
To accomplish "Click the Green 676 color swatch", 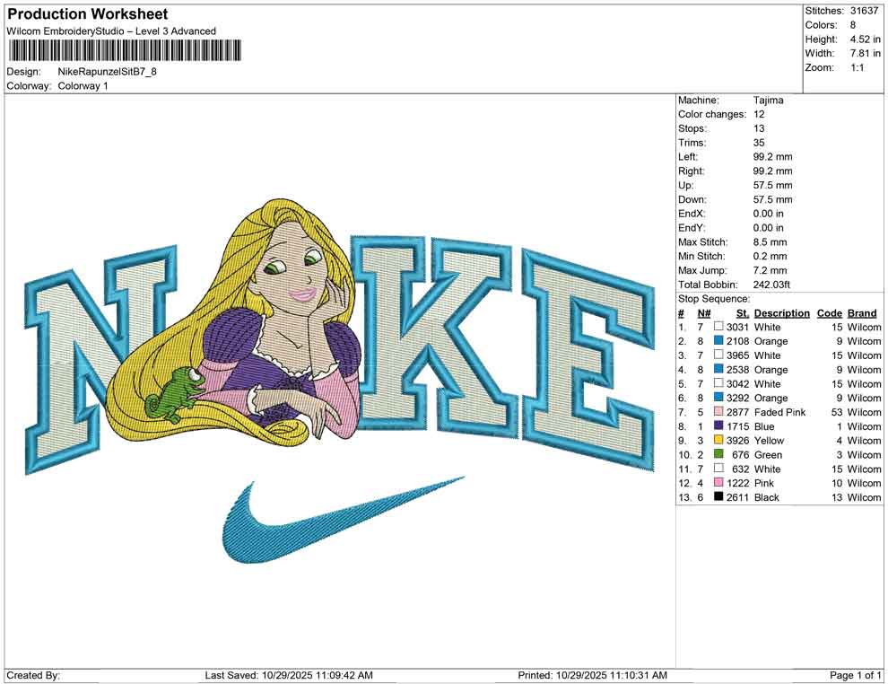I will (718, 455).
